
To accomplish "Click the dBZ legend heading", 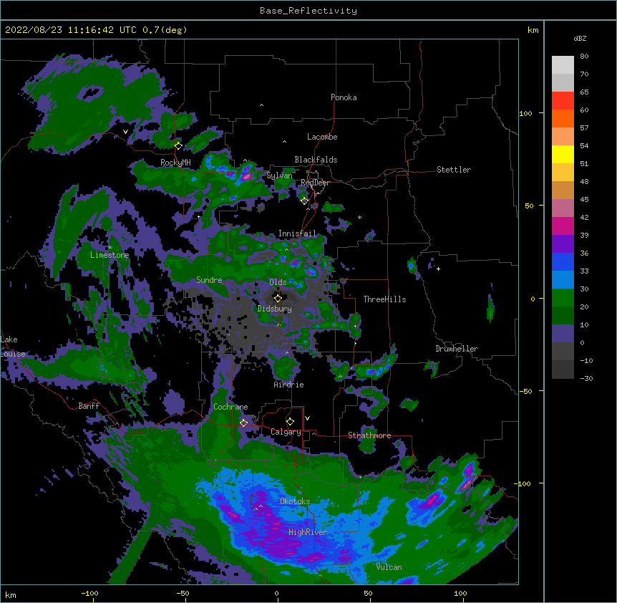I will (580, 38).
